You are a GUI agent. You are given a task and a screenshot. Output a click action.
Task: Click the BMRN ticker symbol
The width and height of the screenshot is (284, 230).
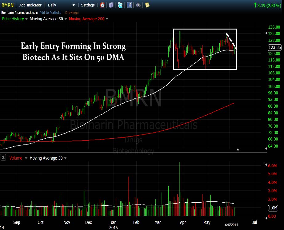[x=7, y=5]
